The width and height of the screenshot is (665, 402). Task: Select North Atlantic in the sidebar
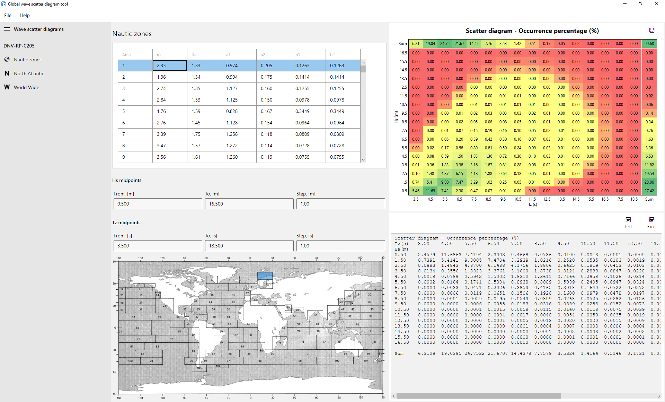[29, 73]
